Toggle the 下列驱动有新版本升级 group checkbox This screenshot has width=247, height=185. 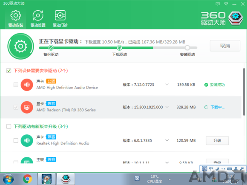(x=9, y=126)
